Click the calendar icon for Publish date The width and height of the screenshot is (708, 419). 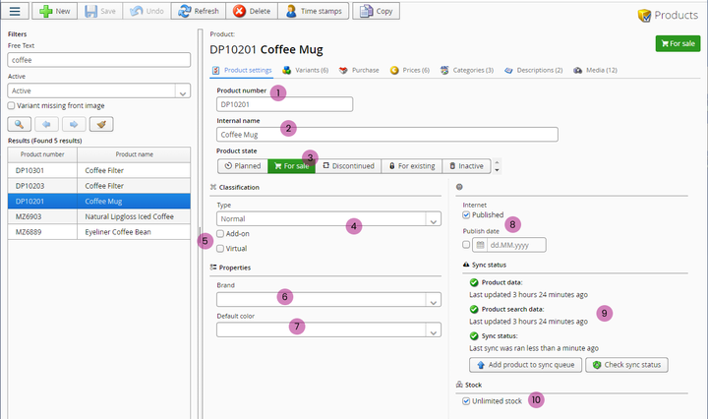pyautogui.click(x=480, y=245)
